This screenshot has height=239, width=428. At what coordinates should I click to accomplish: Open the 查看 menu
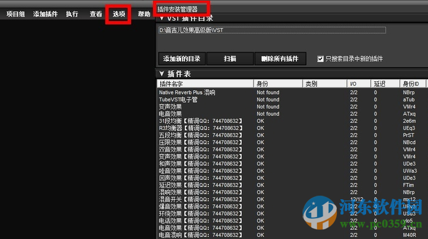[96, 14]
